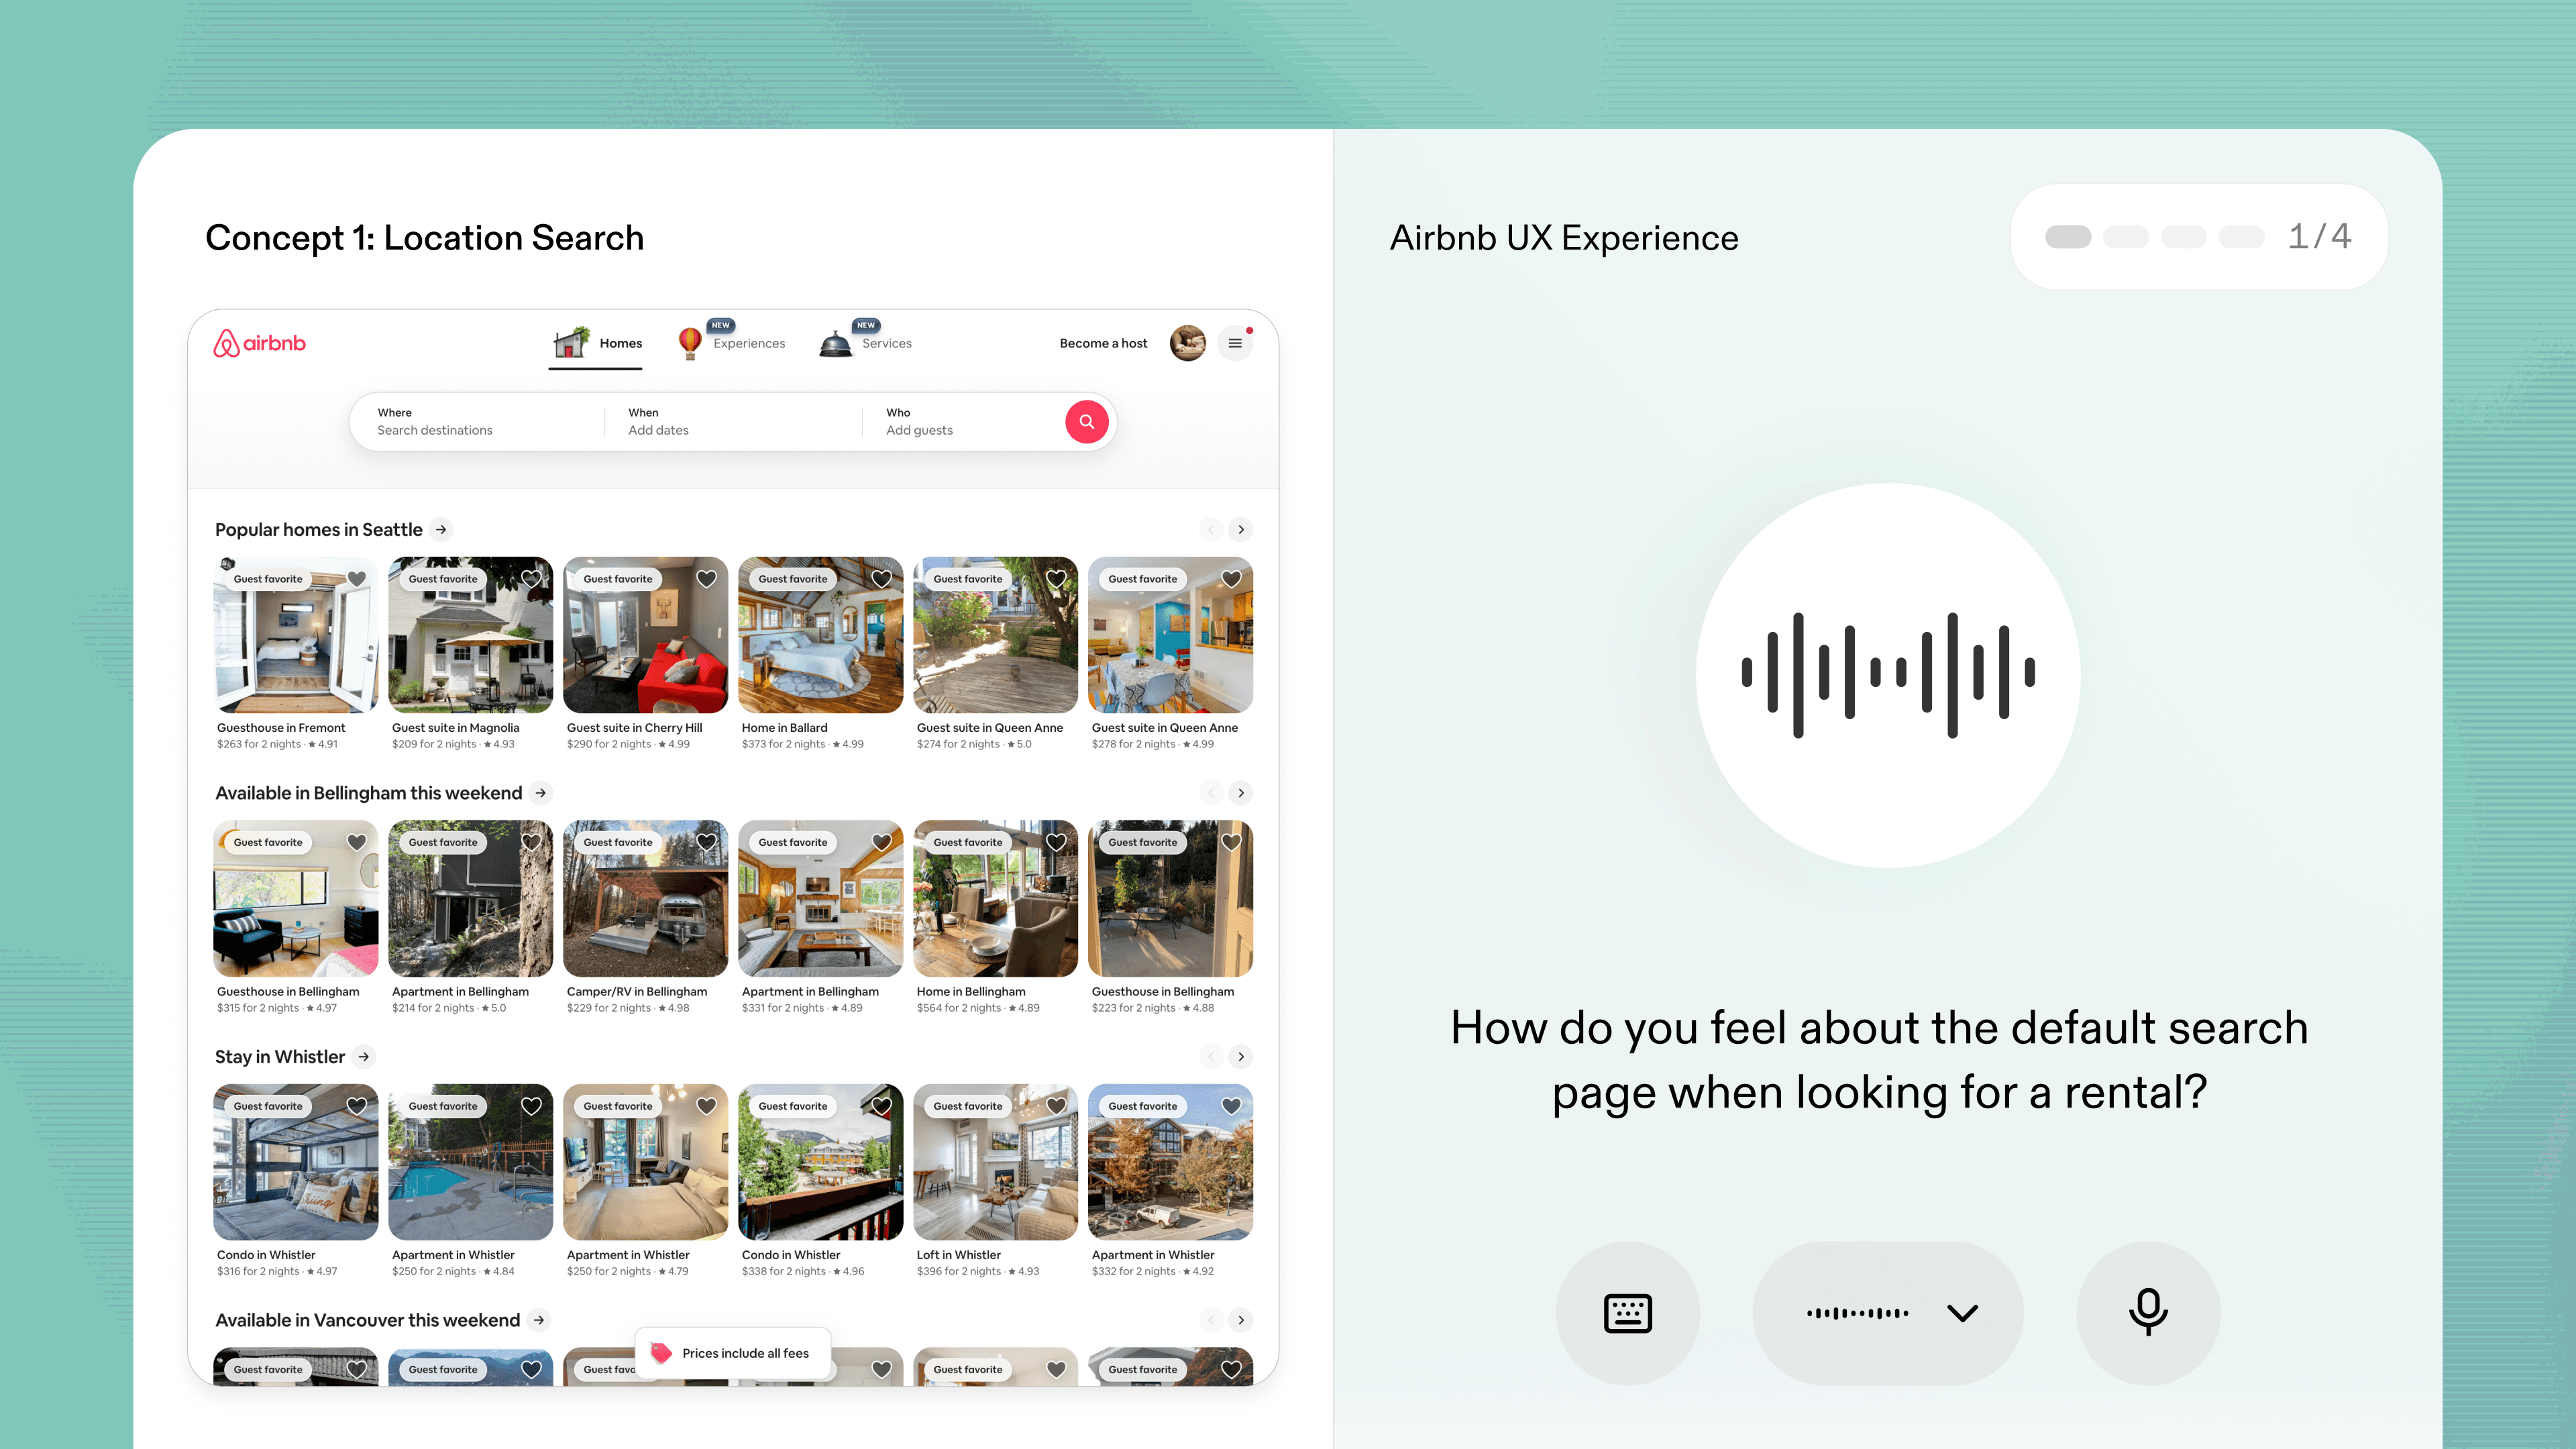
Task: Expand the audio waveform dropdown chevron
Action: [1962, 1313]
